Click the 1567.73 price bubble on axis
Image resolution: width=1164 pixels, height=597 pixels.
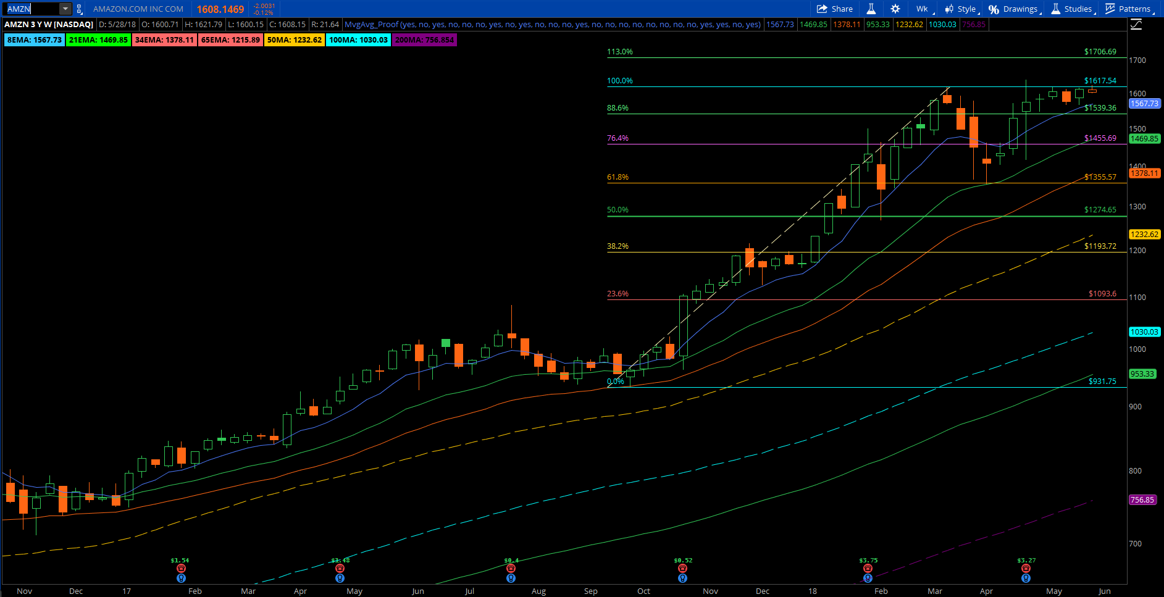tap(1145, 104)
